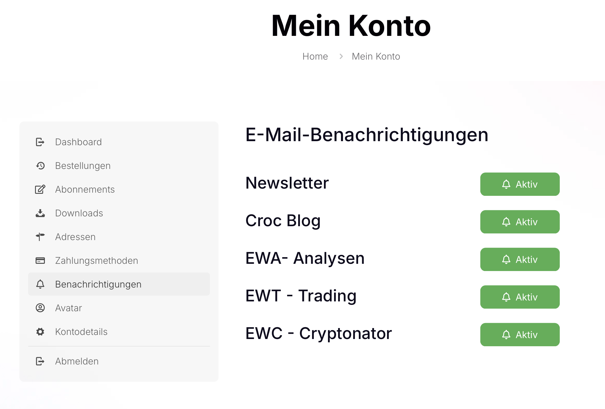The image size is (605, 409).
Task: Click the Abonnements edit pencil icon
Action: (x=40, y=189)
